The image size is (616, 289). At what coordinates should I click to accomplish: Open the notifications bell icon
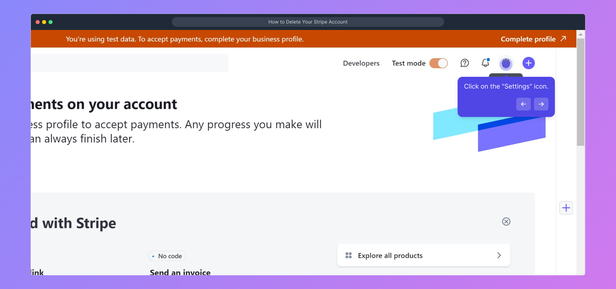coord(485,63)
